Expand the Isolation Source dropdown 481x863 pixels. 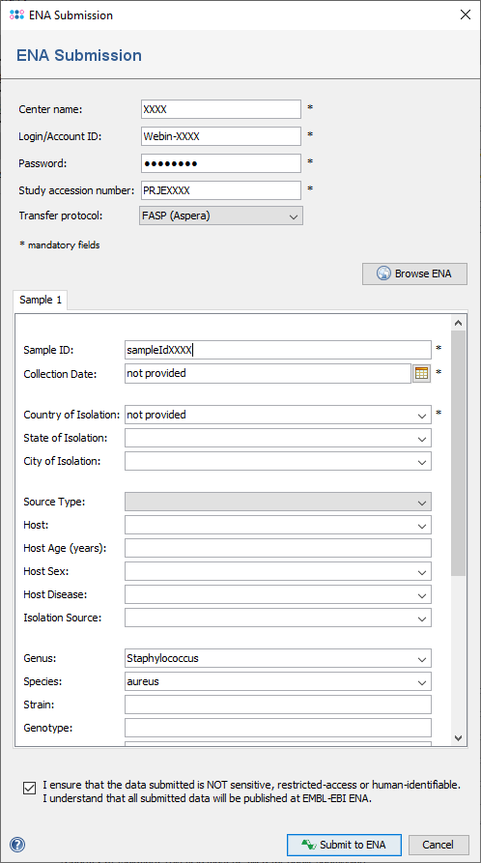pos(421,618)
